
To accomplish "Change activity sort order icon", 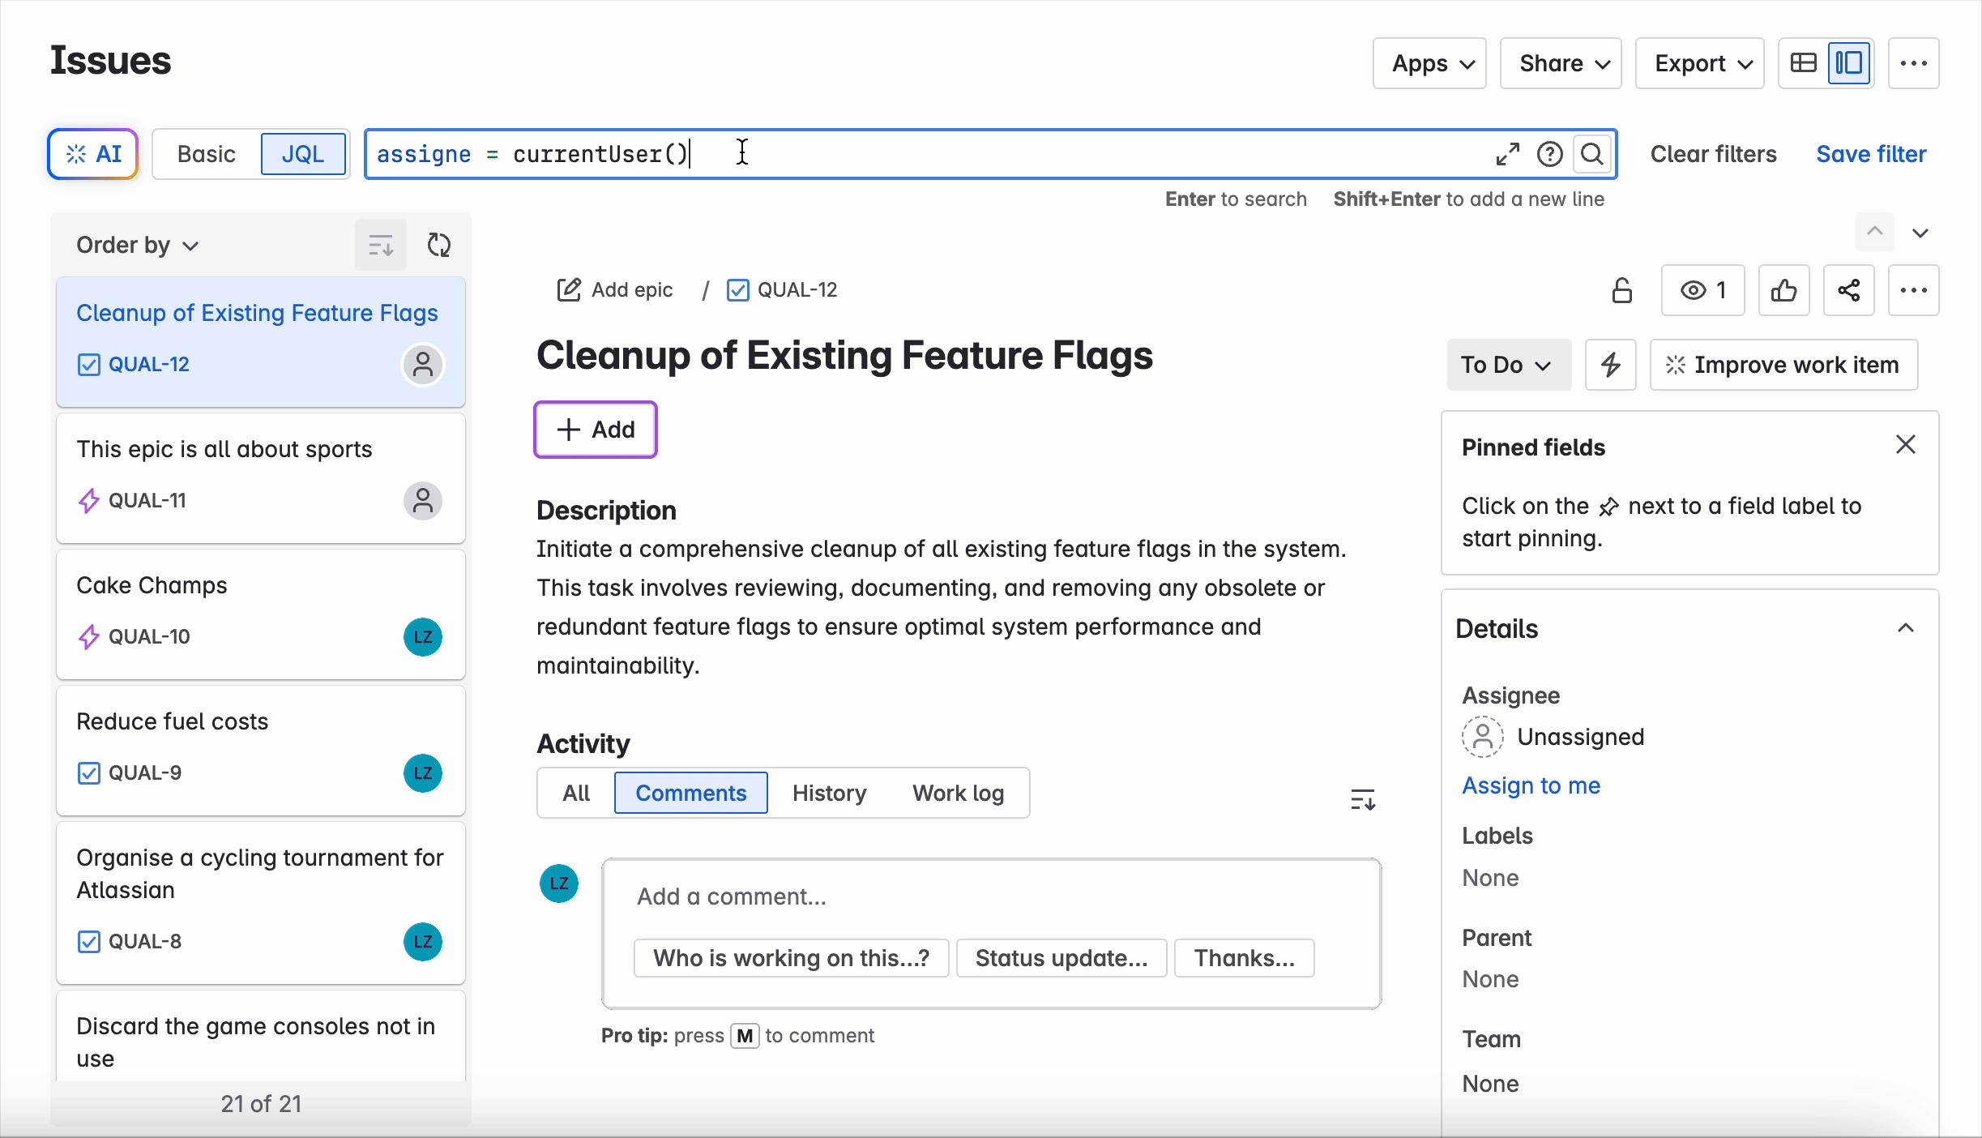I will pyautogui.click(x=1363, y=800).
